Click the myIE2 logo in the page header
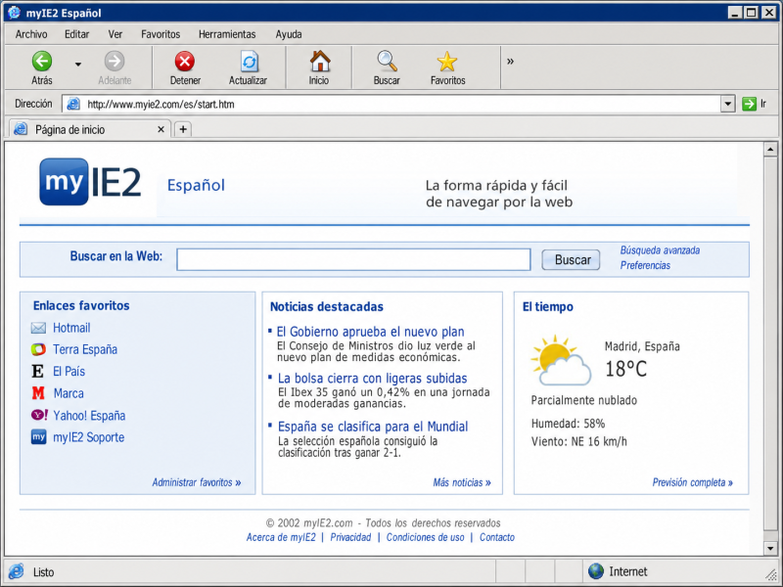The width and height of the screenshot is (783, 587). pos(90,182)
